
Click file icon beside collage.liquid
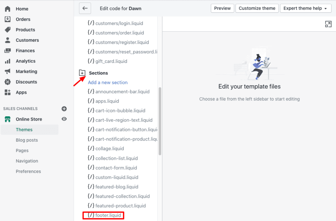(91, 148)
